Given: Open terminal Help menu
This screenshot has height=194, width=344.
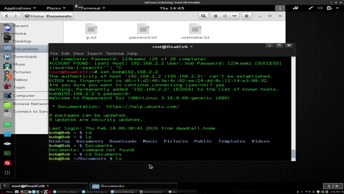Looking at the screenshot, I should point(132,53).
